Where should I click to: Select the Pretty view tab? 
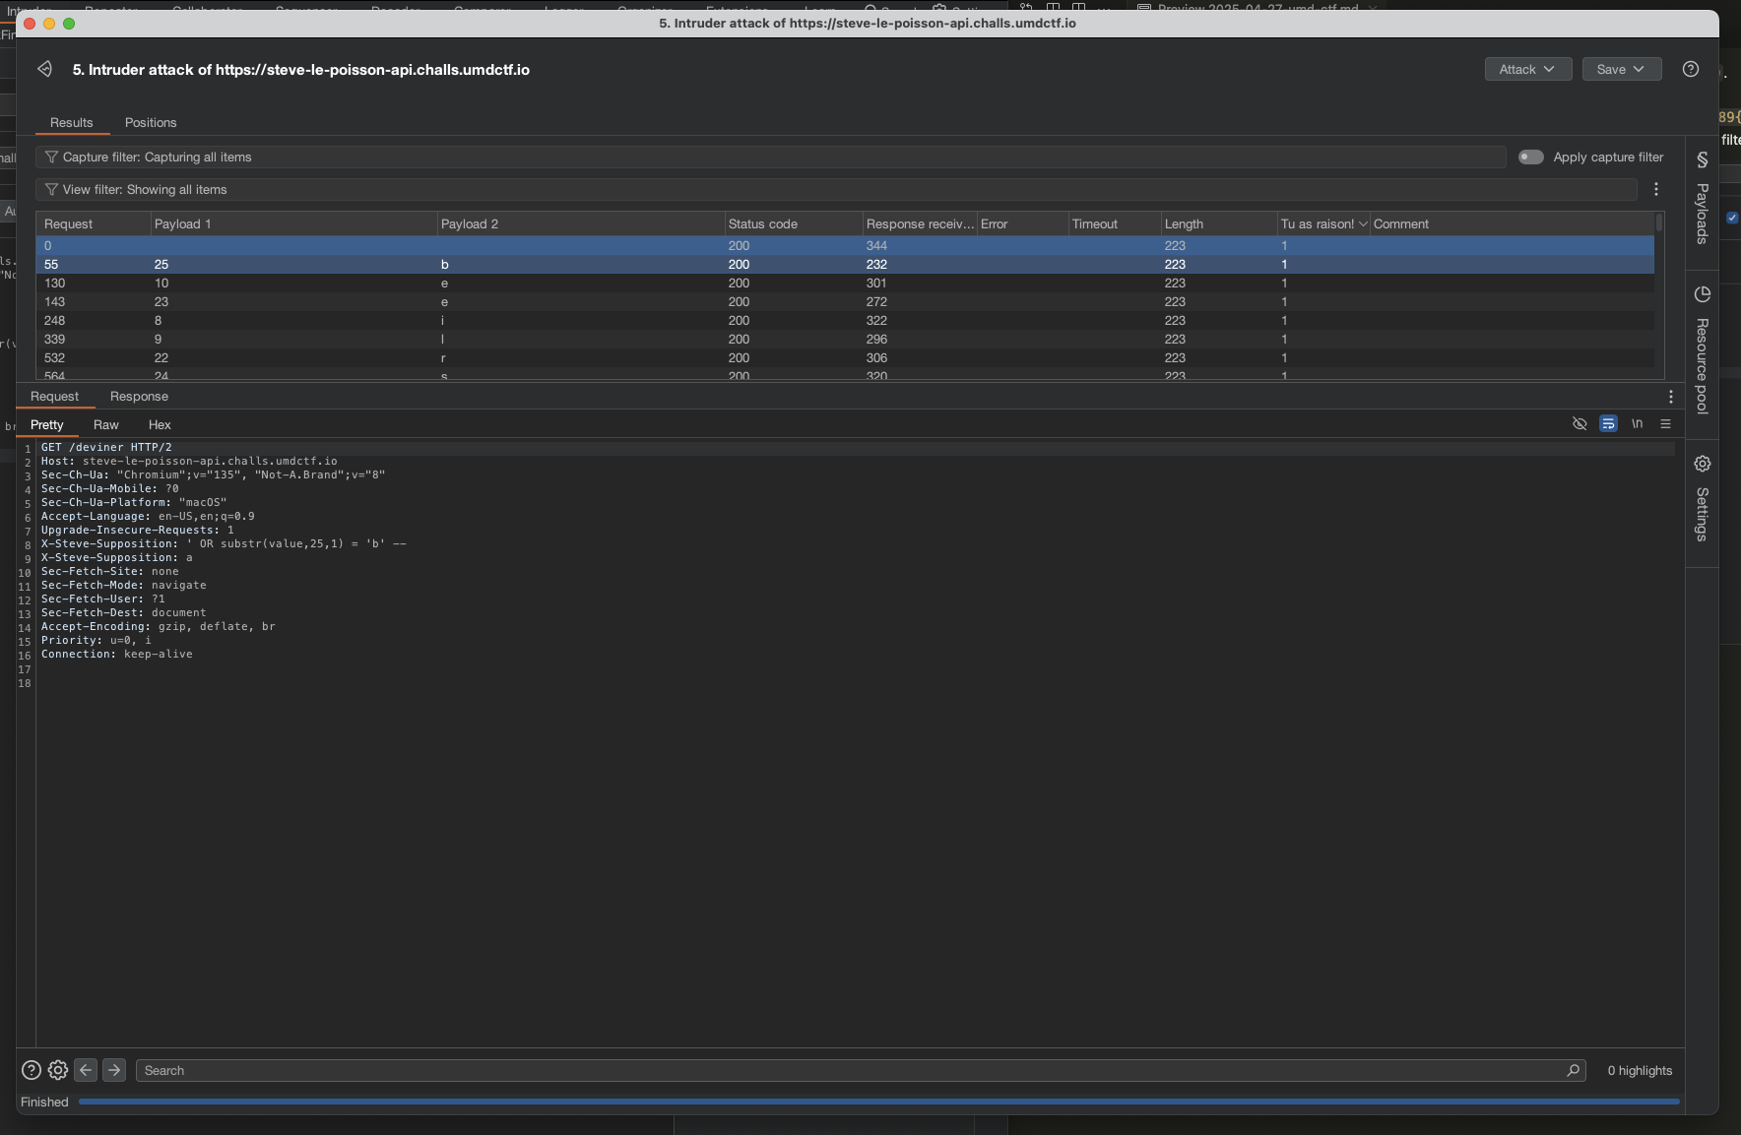(x=47, y=425)
